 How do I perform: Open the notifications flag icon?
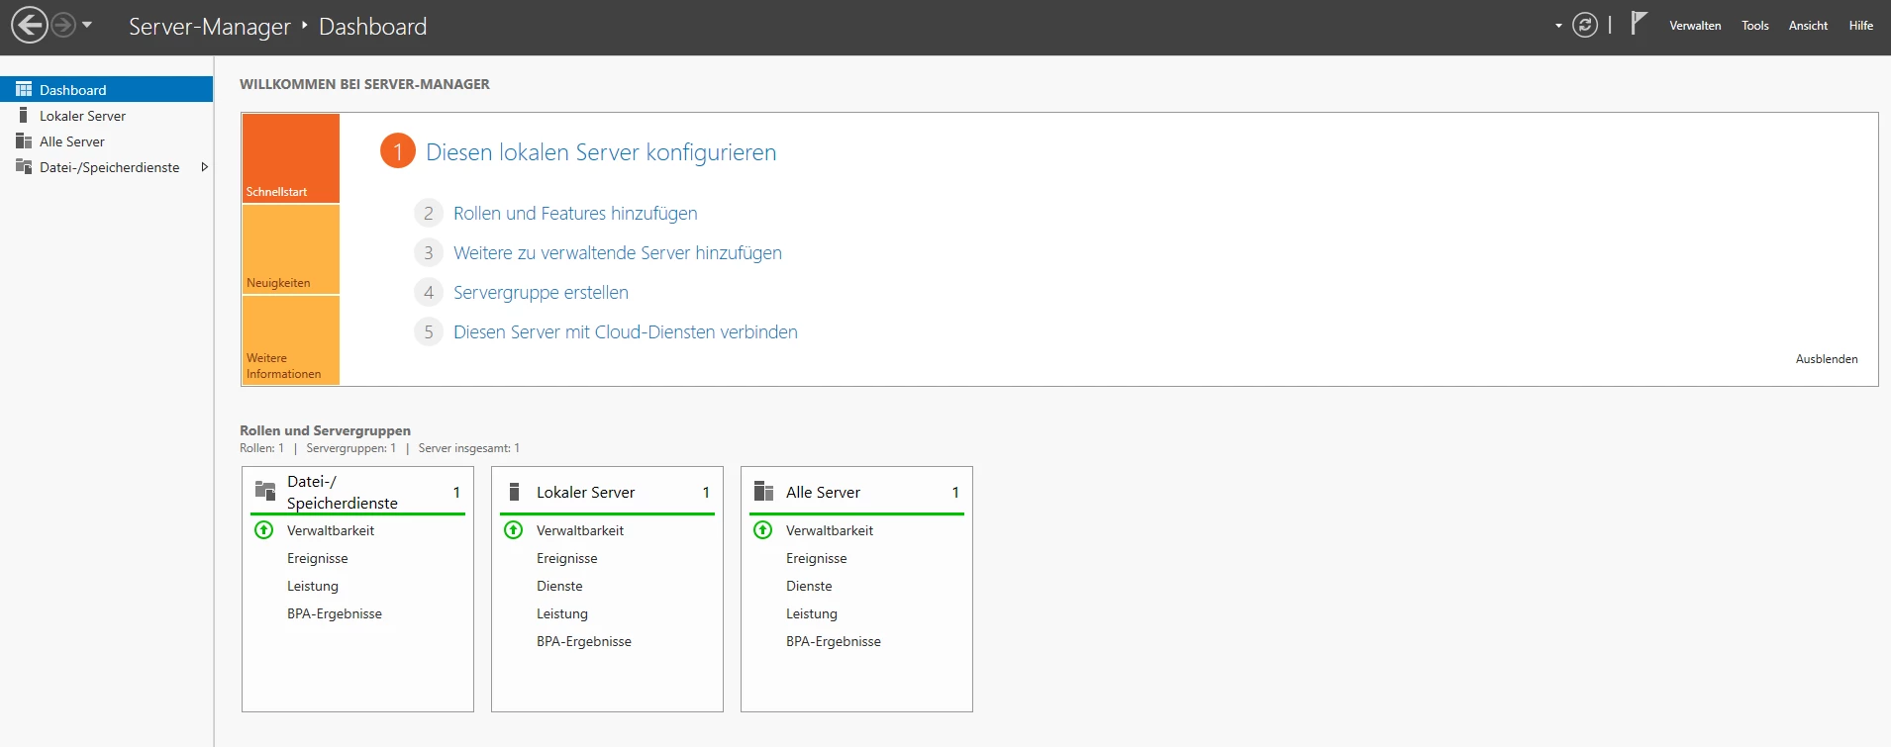click(x=1639, y=24)
